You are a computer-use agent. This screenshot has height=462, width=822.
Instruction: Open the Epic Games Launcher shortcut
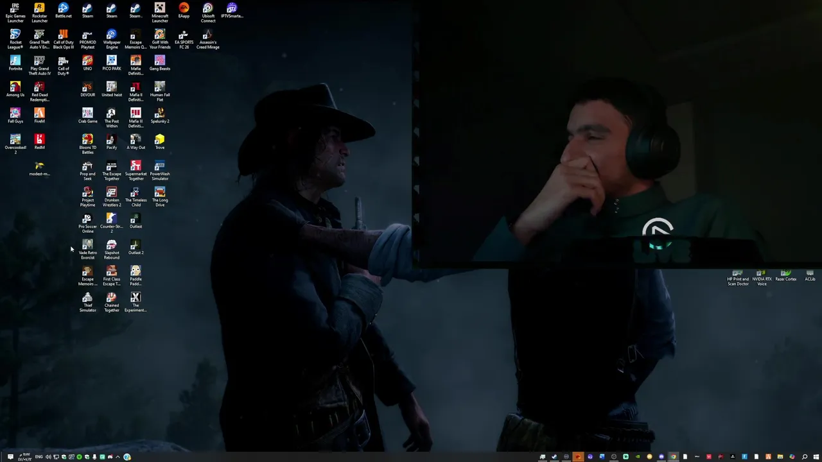pyautogui.click(x=15, y=12)
